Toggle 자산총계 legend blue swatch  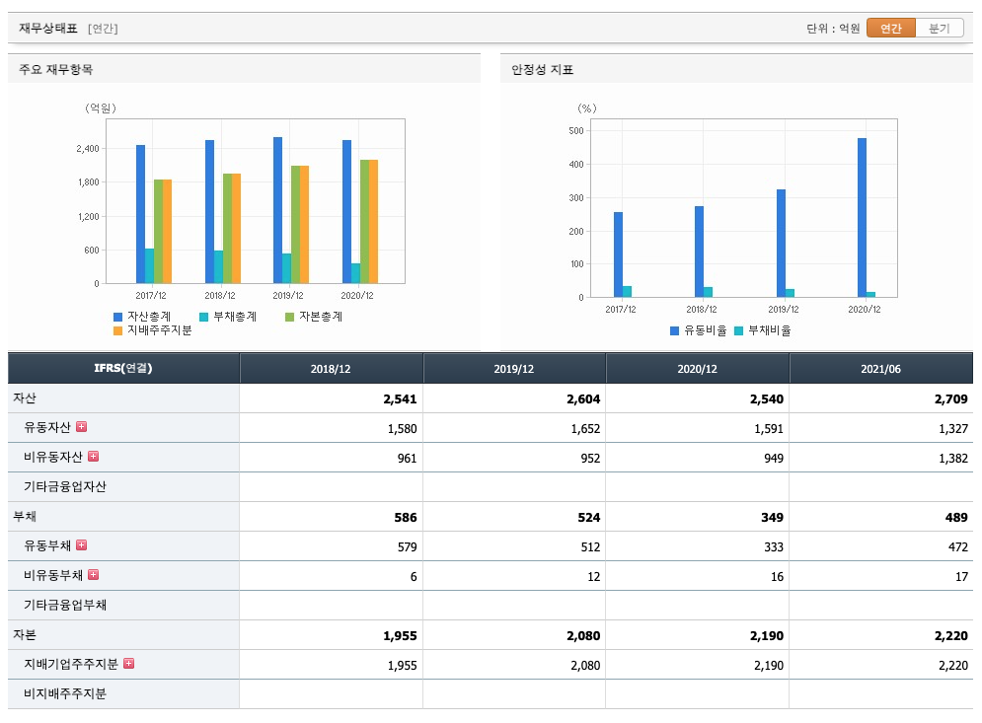(x=117, y=317)
